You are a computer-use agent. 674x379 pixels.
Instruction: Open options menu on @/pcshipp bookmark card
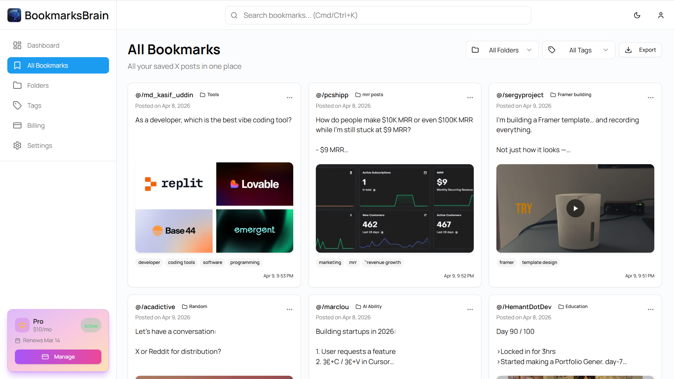470,98
